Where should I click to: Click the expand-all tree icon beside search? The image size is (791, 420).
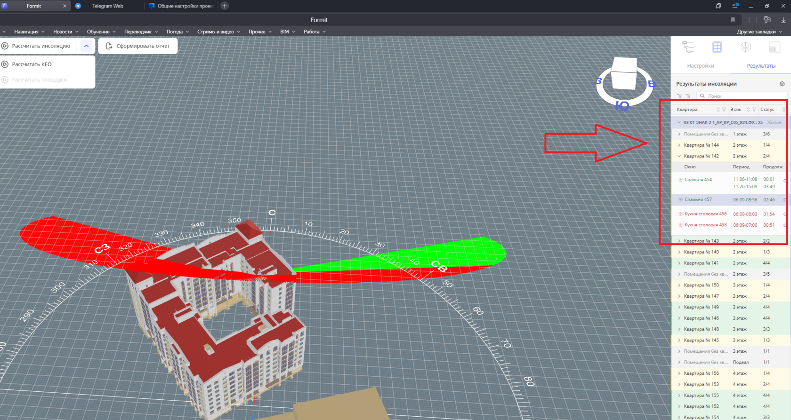[679, 96]
